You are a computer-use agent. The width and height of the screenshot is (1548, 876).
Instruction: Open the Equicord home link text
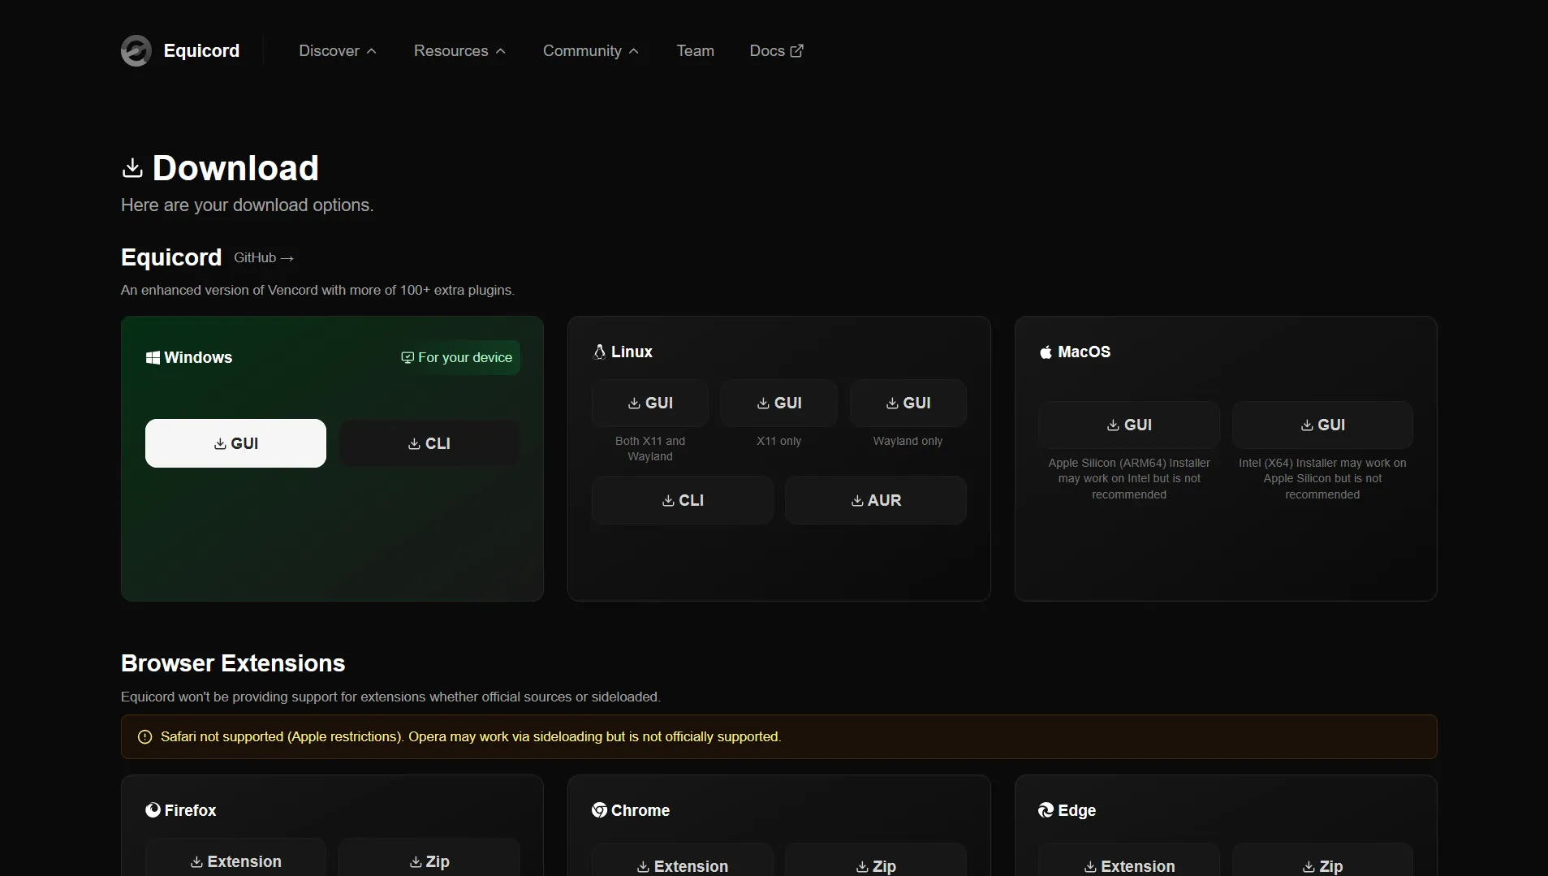[x=201, y=50]
